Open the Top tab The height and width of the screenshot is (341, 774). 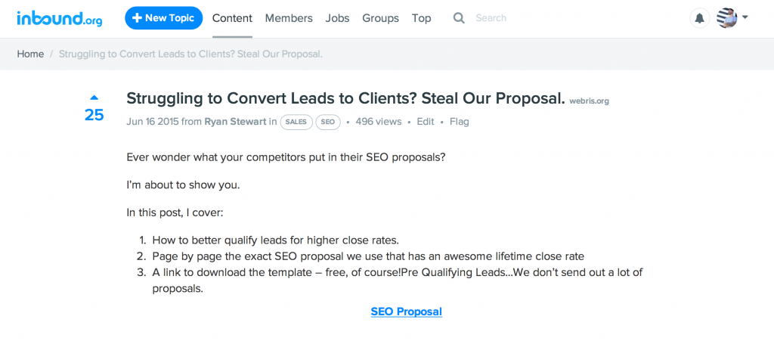tap(422, 18)
